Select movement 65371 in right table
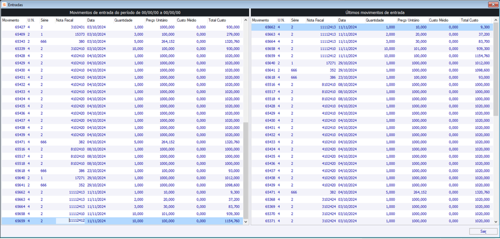The width and height of the screenshot is (500, 239). pyautogui.click(x=372, y=221)
